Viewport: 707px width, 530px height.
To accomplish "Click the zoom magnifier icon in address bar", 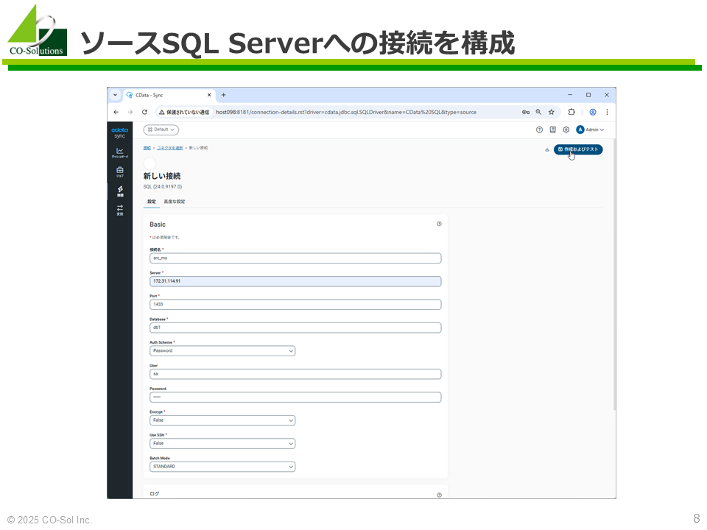I will click(538, 112).
